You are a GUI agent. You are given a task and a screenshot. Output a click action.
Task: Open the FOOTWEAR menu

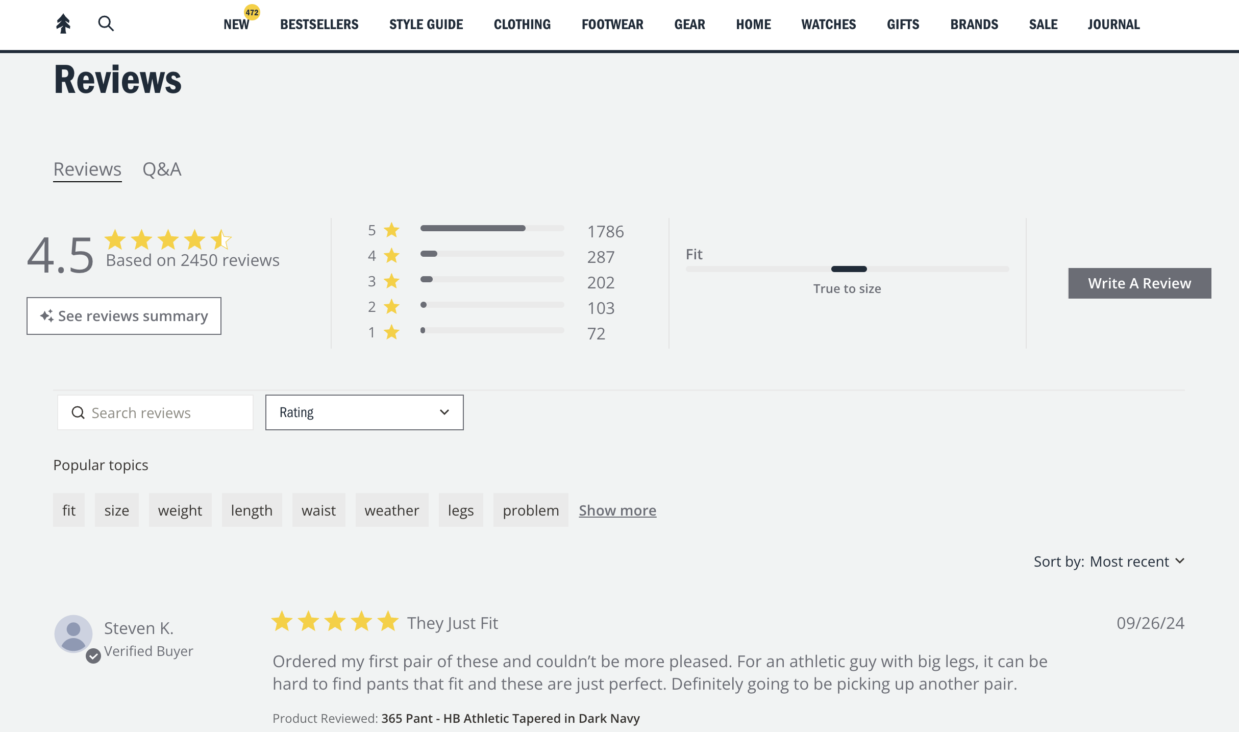click(x=612, y=25)
